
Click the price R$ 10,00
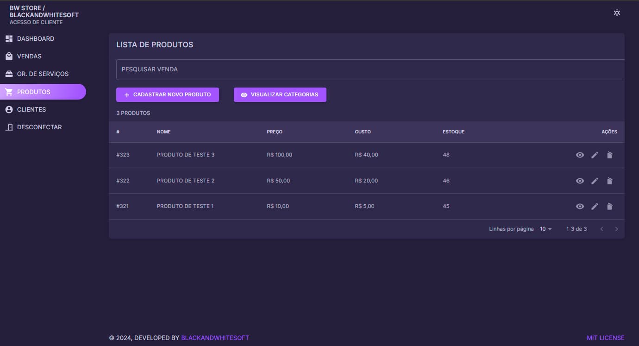278,206
